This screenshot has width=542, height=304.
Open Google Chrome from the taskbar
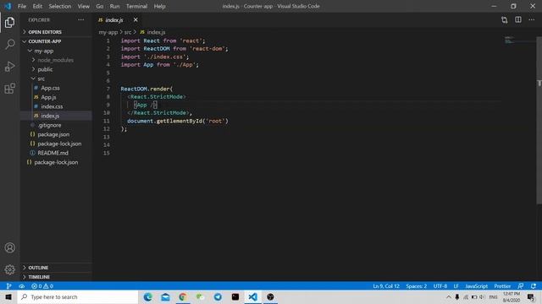183,296
